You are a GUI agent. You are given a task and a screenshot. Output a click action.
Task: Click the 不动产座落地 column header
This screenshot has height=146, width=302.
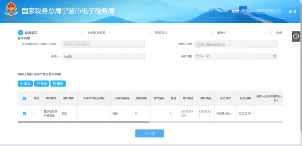[122, 98]
